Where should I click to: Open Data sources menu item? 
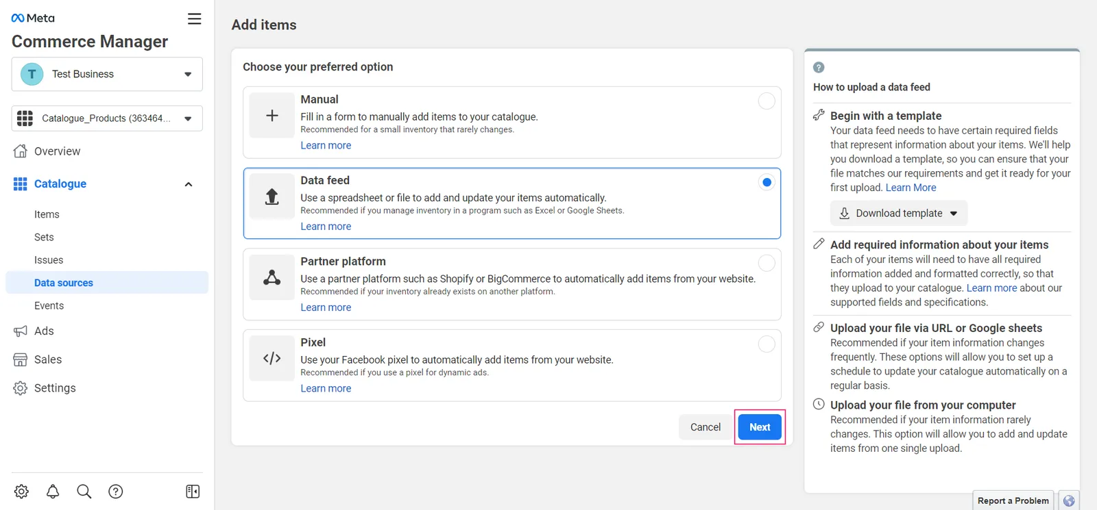107,283
